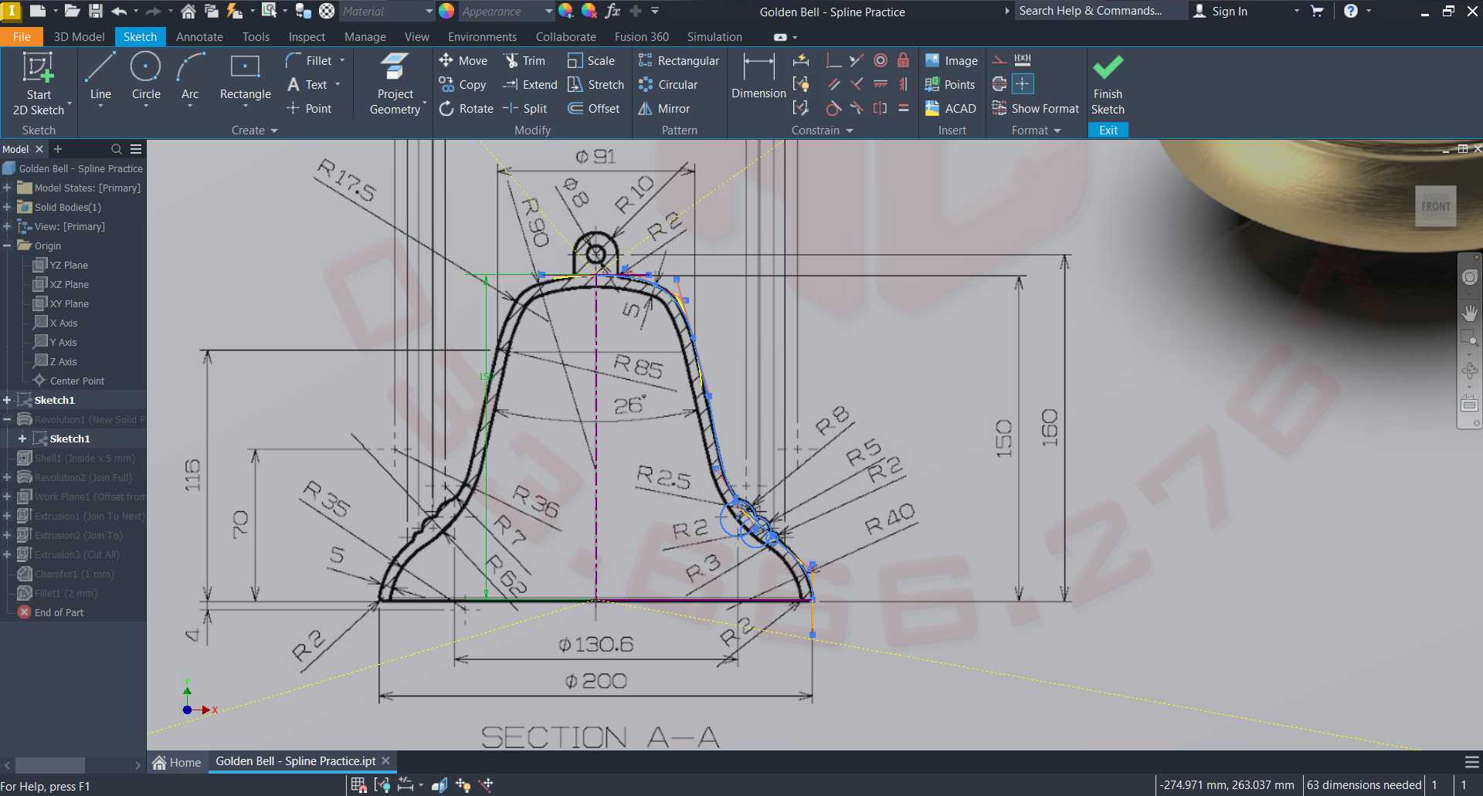Choose the Trim tool

point(525,60)
